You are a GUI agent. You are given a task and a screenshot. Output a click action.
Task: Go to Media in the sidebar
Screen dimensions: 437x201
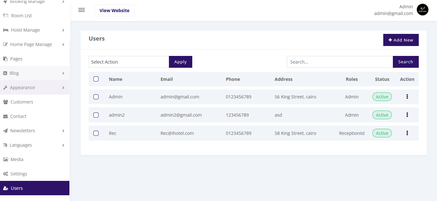click(x=17, y=159)
